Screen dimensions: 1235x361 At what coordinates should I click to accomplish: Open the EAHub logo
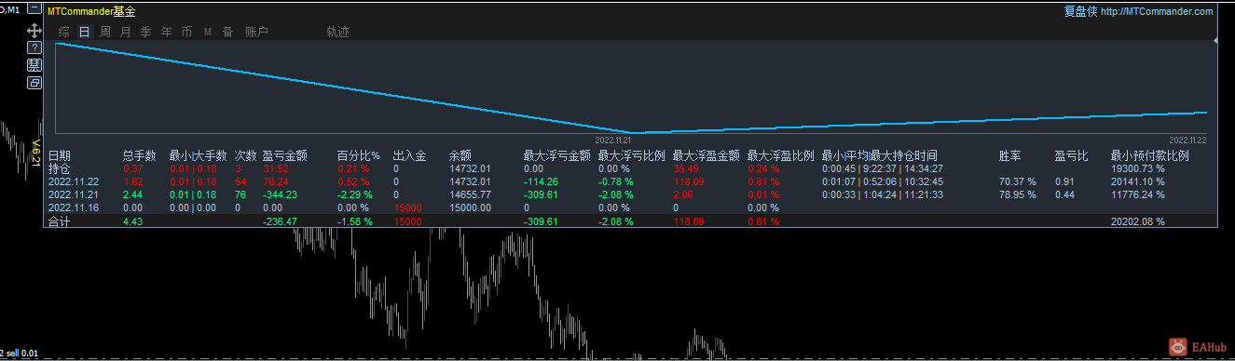[1198, 346]
